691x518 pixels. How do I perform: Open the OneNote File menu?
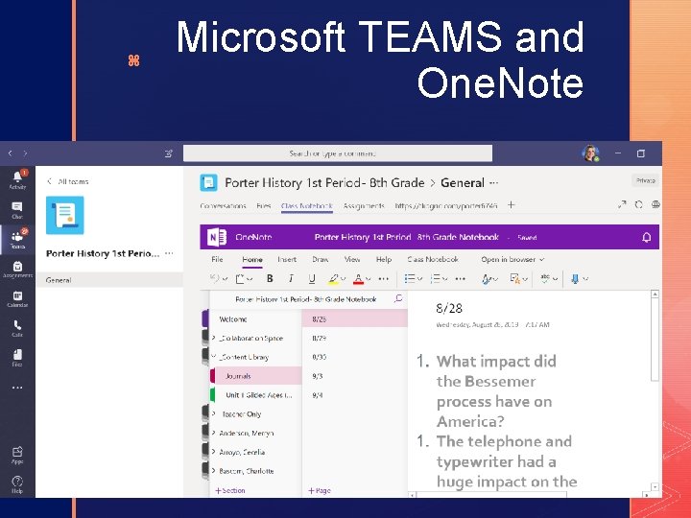click(217, 259)
